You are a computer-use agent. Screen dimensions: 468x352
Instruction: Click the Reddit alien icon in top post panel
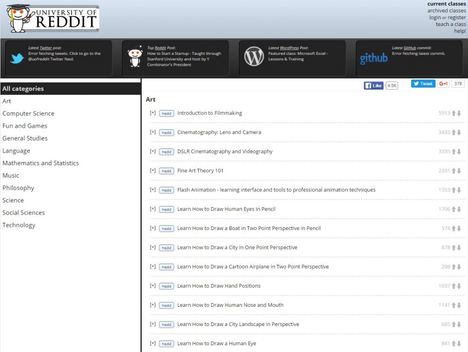134,58
